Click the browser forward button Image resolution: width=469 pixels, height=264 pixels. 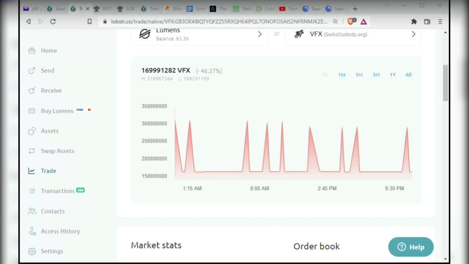point(41,22)
